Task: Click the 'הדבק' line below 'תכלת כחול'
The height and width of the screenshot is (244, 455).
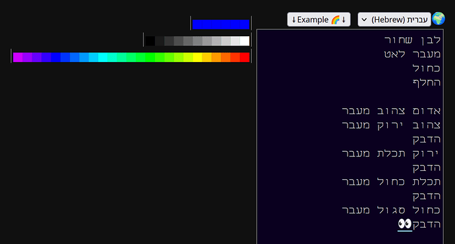Action: [427, 196]
